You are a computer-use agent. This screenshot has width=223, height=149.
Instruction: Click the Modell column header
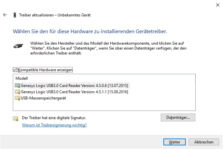pyautogui.click(x=22, y=78)
